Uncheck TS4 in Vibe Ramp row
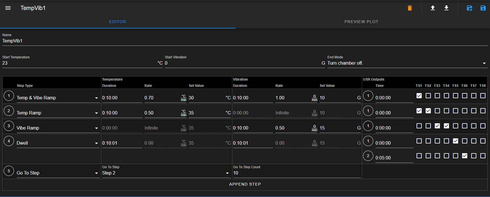The image size is (490, 197). coord(446,126)
